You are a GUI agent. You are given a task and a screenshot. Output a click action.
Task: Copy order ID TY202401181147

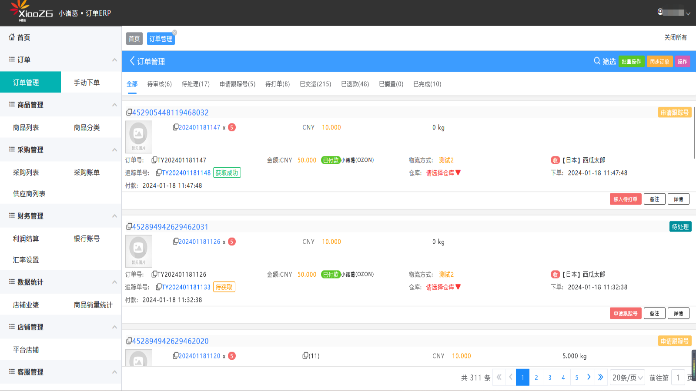pyautogui.click(x=154, y=160)
